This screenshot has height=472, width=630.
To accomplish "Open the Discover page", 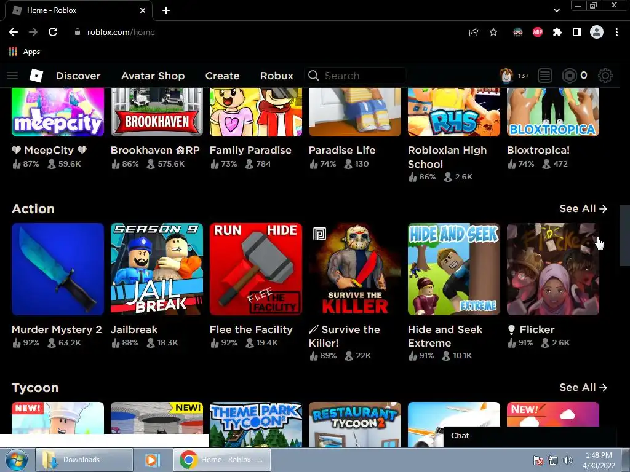I will tap(78, 76).
